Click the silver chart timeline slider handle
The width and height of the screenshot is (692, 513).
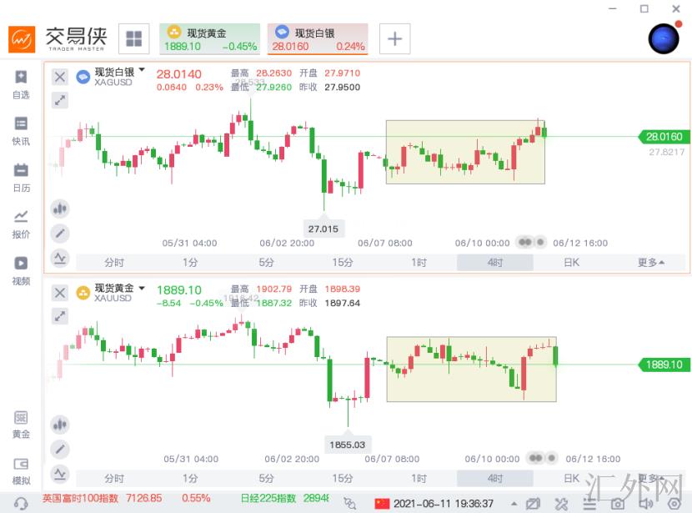(531, 242)
